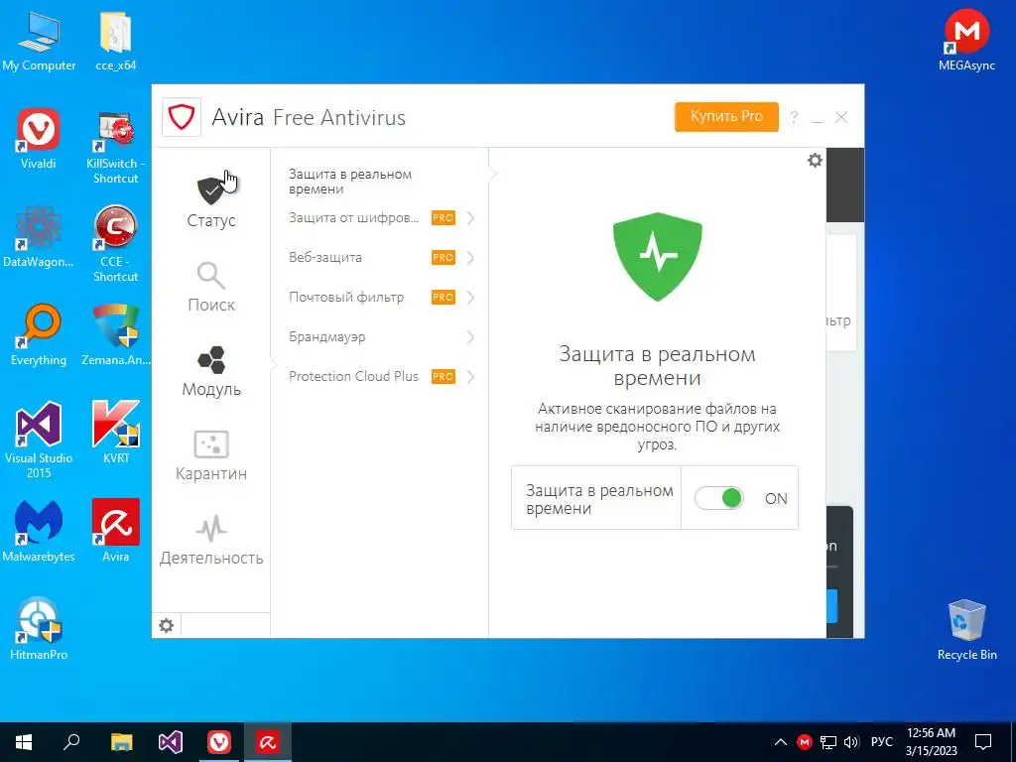This screenshot has height=762, width=1016.
Task: Click the settings gear at bottom-left of Avira
Action: (x=167, y=625)
